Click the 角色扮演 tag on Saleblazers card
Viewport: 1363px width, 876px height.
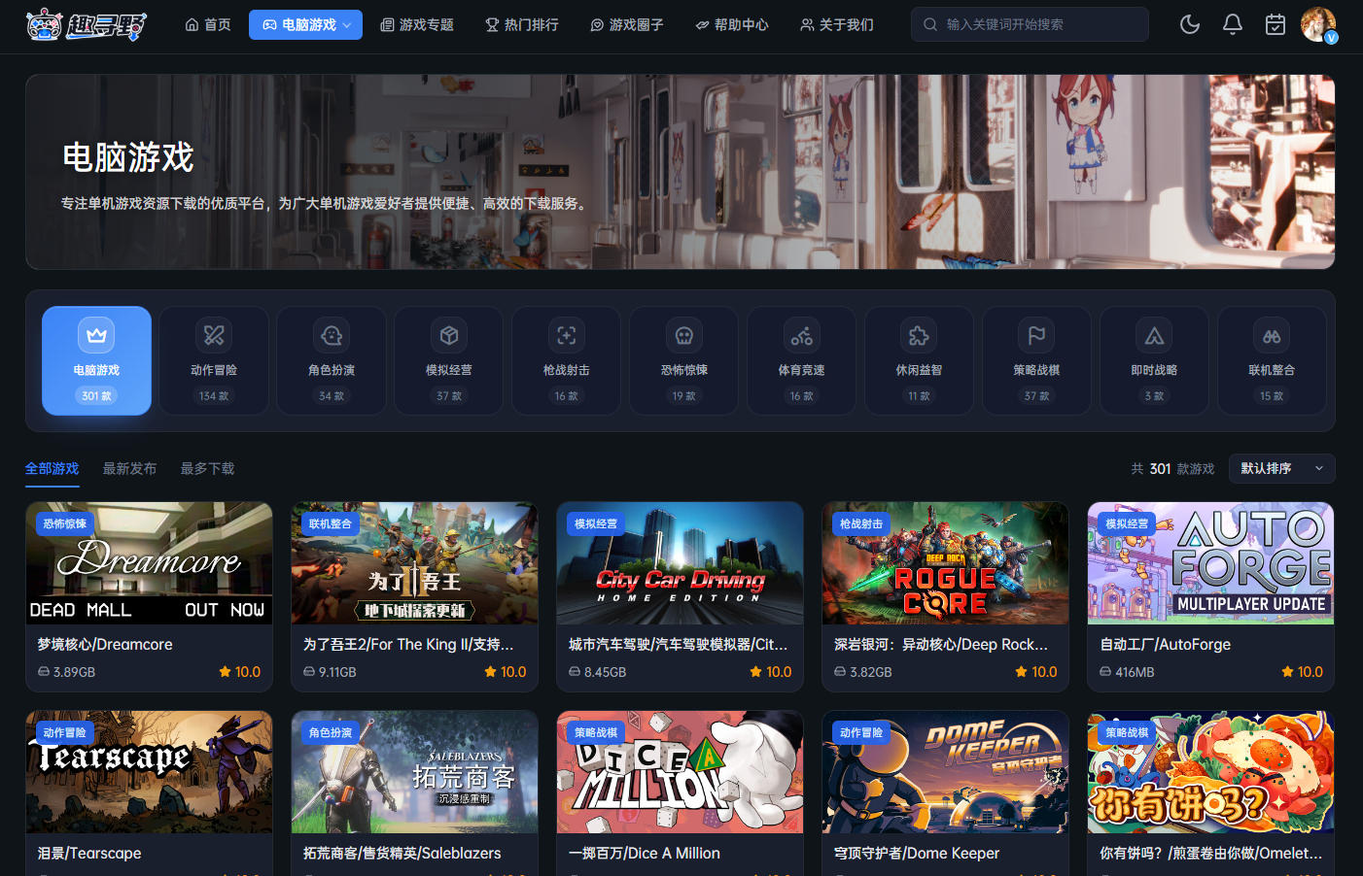[x=331, y=732]
